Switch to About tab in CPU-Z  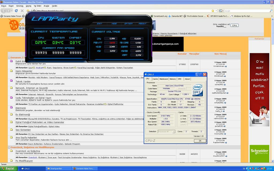pyautogui.click(x=187, y=79)
